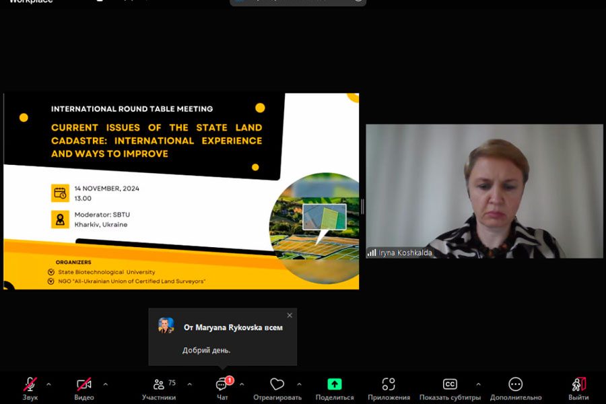Expand reactions arrow beside Отреагировать
This screenshot has height=404, width=606.
(x=299, y=384)
